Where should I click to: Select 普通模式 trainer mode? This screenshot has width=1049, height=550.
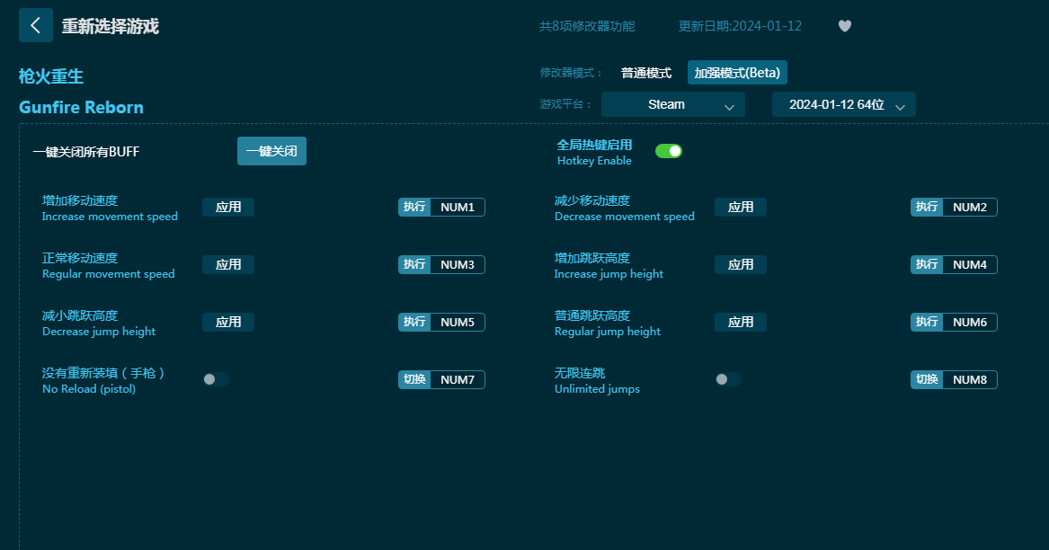click(x=646, y=73)
